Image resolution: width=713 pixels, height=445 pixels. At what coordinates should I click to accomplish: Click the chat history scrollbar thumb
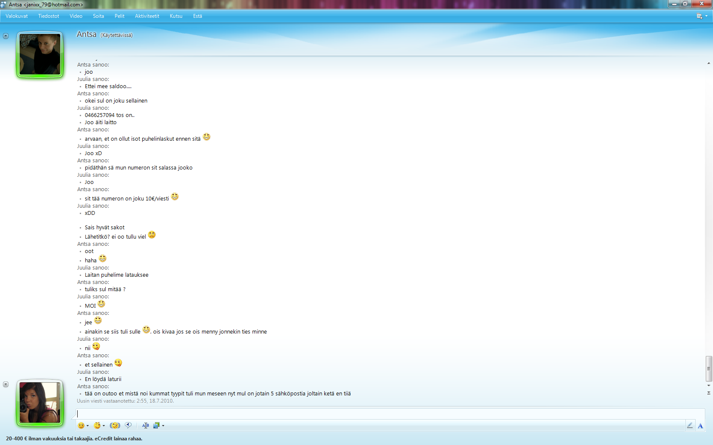pyautogui.click(x=708, y=369)
